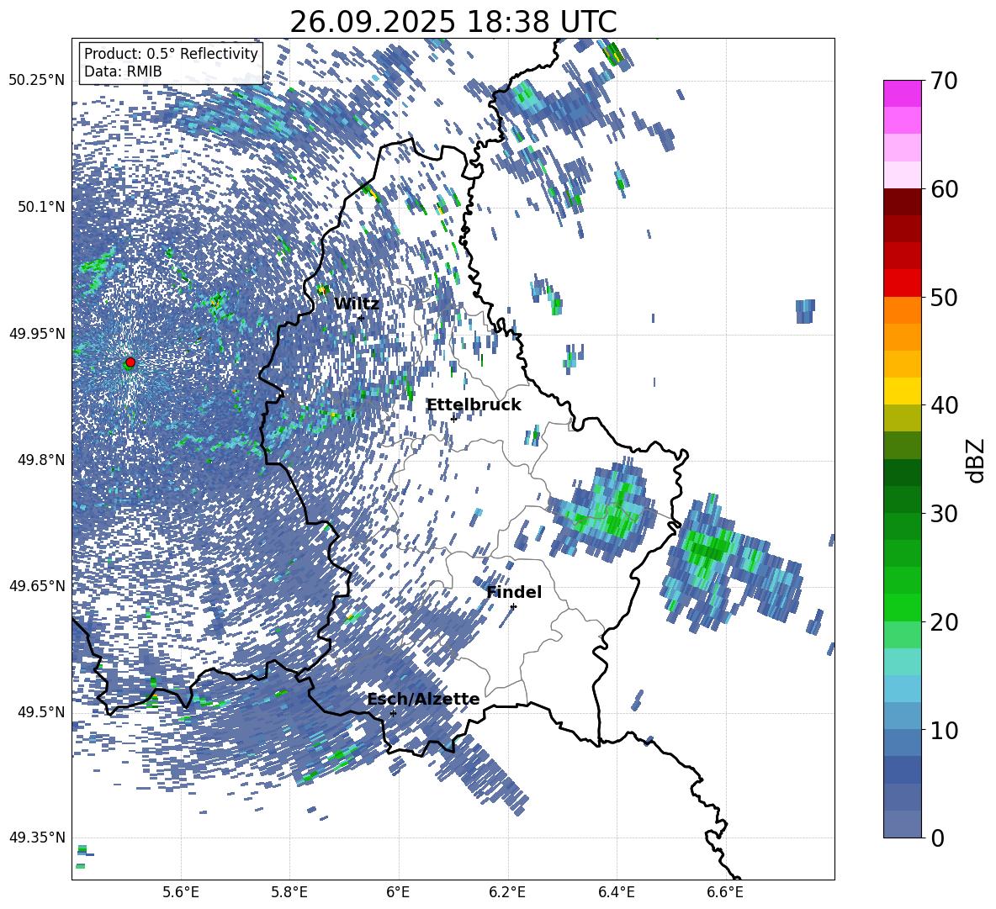Viewport: 996px width, 909px height.
Task: Click the 10 tick label on the colorbar
Action: (x=944, y=730)
